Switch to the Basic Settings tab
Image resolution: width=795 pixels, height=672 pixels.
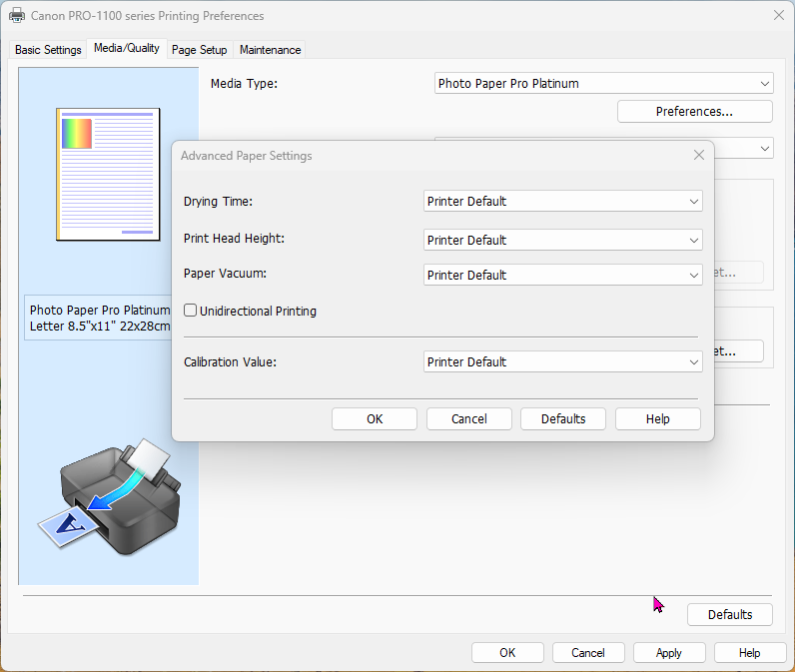coord(48,50)
